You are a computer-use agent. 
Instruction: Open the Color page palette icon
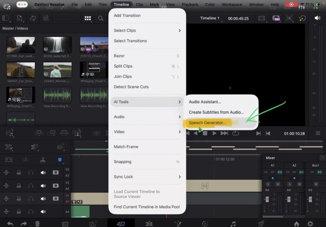pyautogui.click(x=205, y=224)
